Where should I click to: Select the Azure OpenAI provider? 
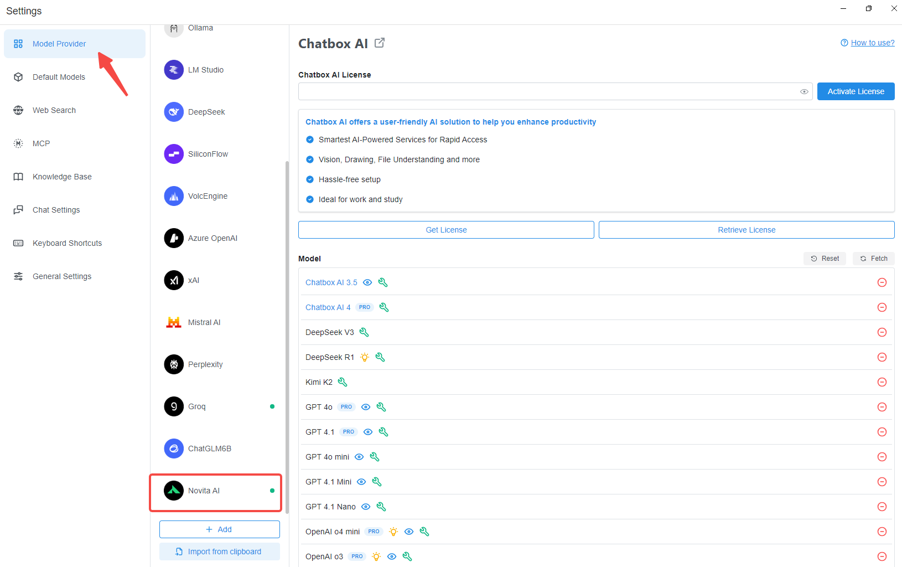pyautogui.click(x=220, y=238)
